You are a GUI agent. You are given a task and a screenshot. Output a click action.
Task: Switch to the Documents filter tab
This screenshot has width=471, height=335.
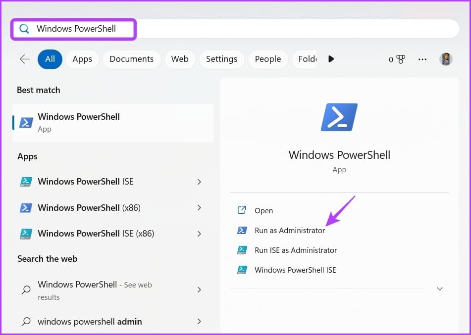click(132, 59)
